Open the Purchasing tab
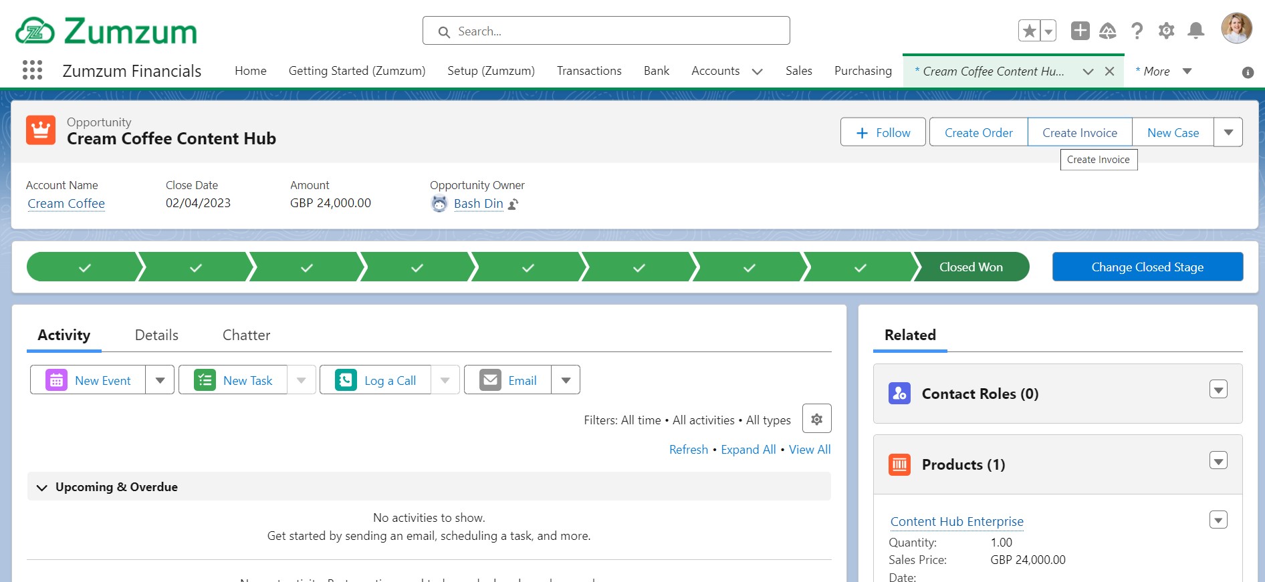 (863, 71)
